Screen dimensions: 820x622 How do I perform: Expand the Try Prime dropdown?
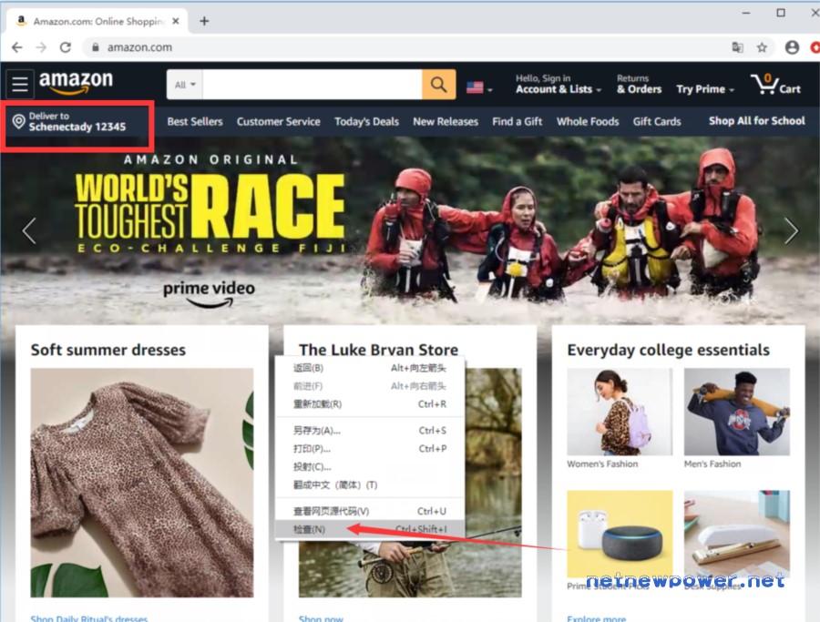tap(705, 89)
